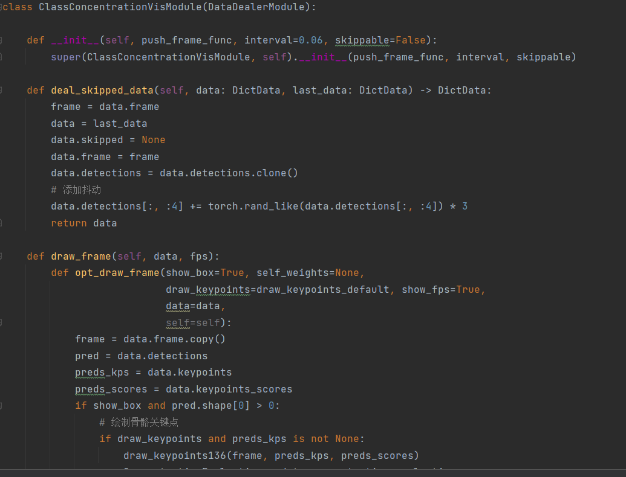Click the DataDealerModule base class name

256,7
